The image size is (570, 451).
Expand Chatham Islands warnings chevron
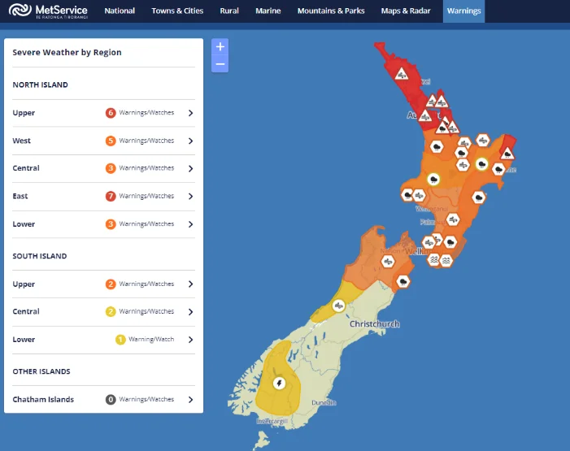[190, 399]
